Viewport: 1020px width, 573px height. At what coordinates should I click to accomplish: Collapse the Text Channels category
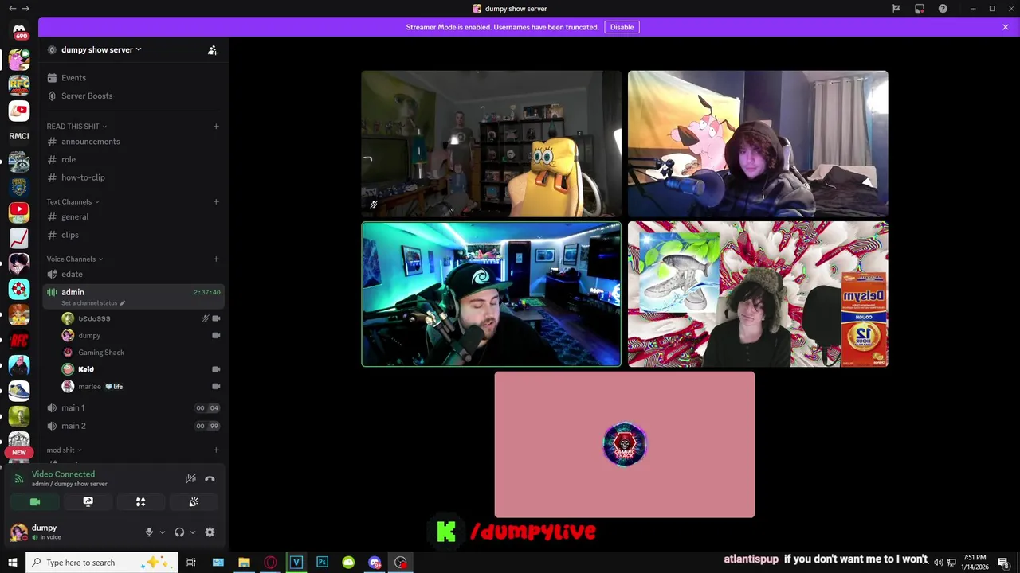[73, 201]
